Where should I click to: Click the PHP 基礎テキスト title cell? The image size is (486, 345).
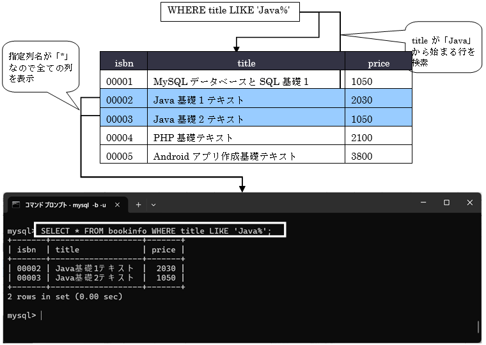[x=193, y=137]
